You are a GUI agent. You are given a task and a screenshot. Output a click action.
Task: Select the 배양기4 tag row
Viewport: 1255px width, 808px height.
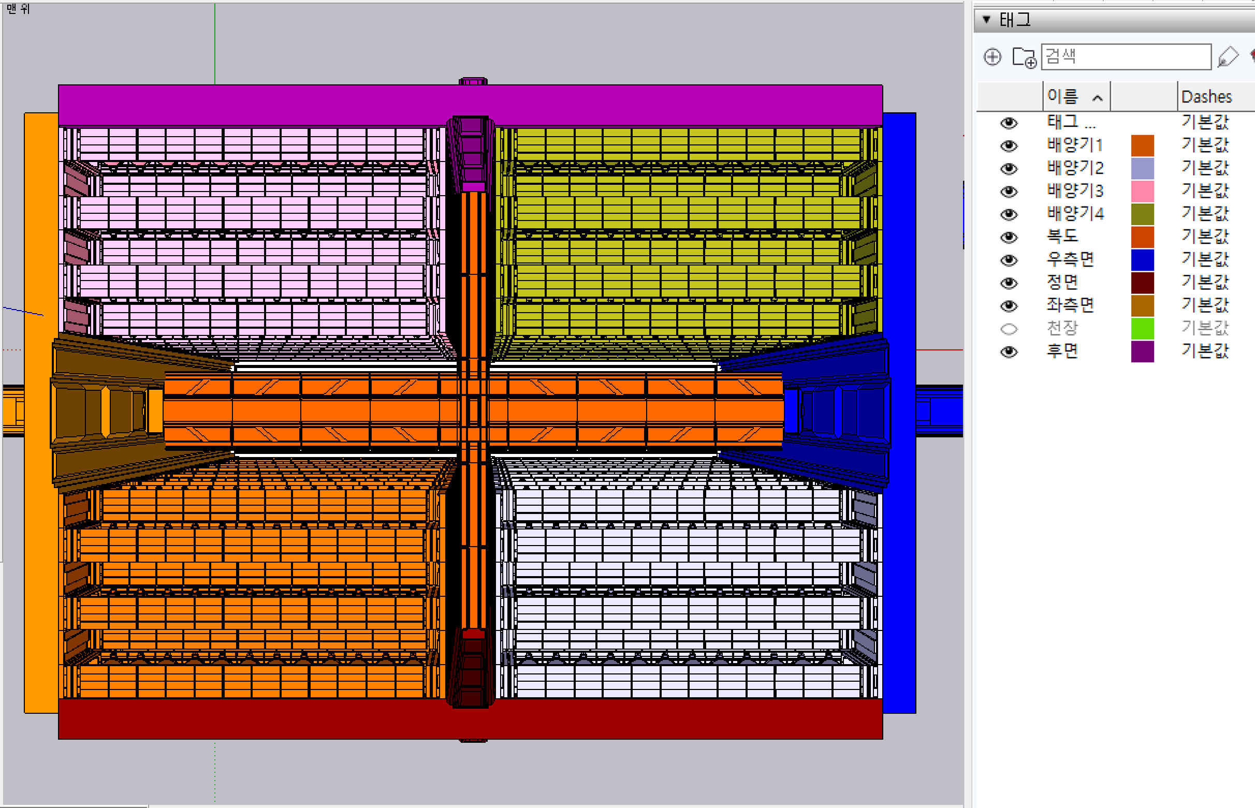[1075, 214]
